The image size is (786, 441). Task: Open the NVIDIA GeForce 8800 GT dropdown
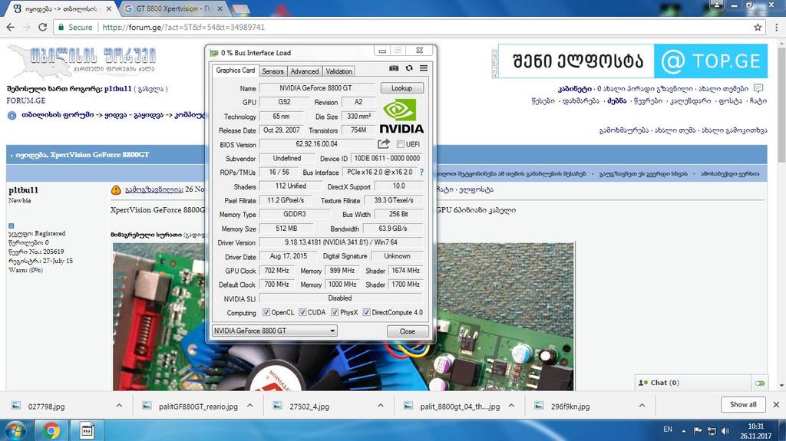(x=274, y=331)
